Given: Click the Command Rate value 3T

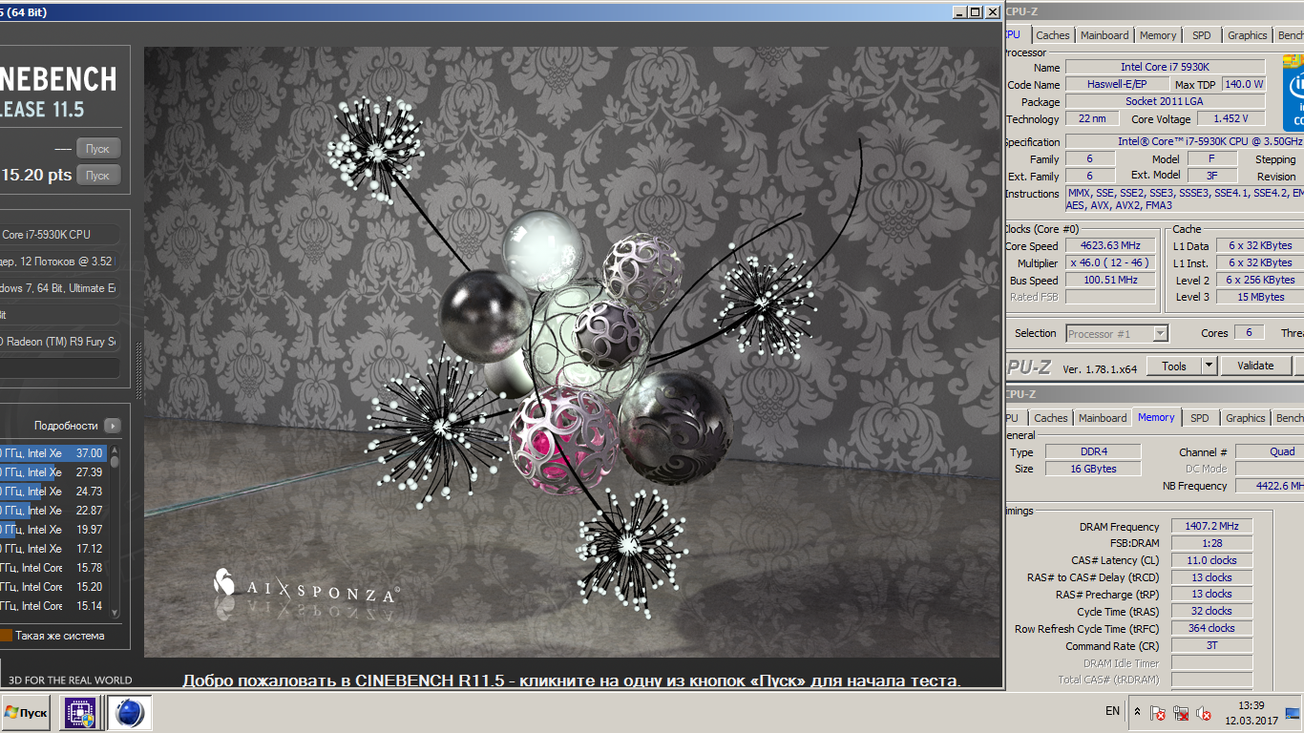Looking at the screenshot, I should pos(1211,646).
